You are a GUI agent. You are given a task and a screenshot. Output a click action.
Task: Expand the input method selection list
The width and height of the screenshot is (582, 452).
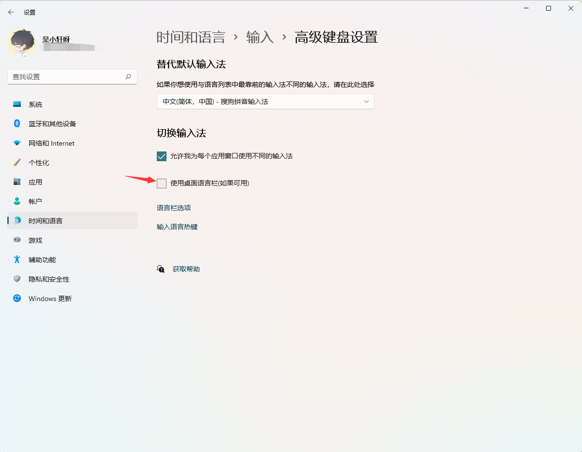click(366, 101)
